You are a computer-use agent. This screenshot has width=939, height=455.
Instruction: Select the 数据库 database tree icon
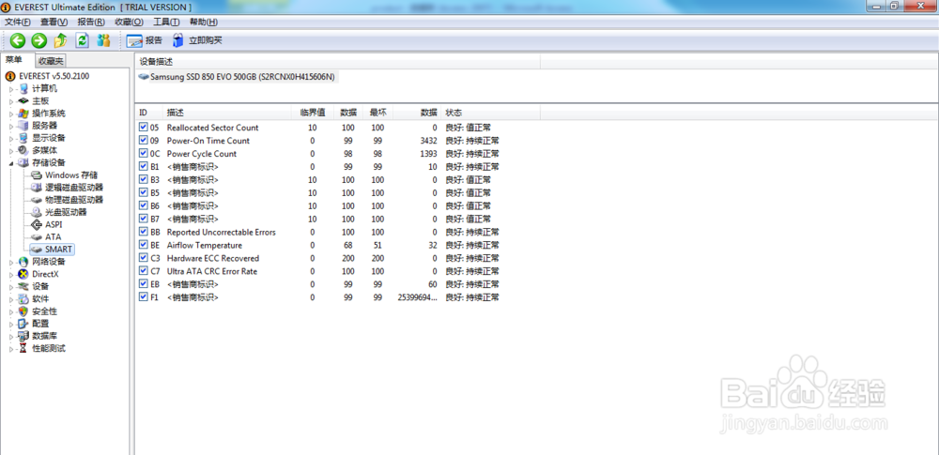tap(23, 336)
